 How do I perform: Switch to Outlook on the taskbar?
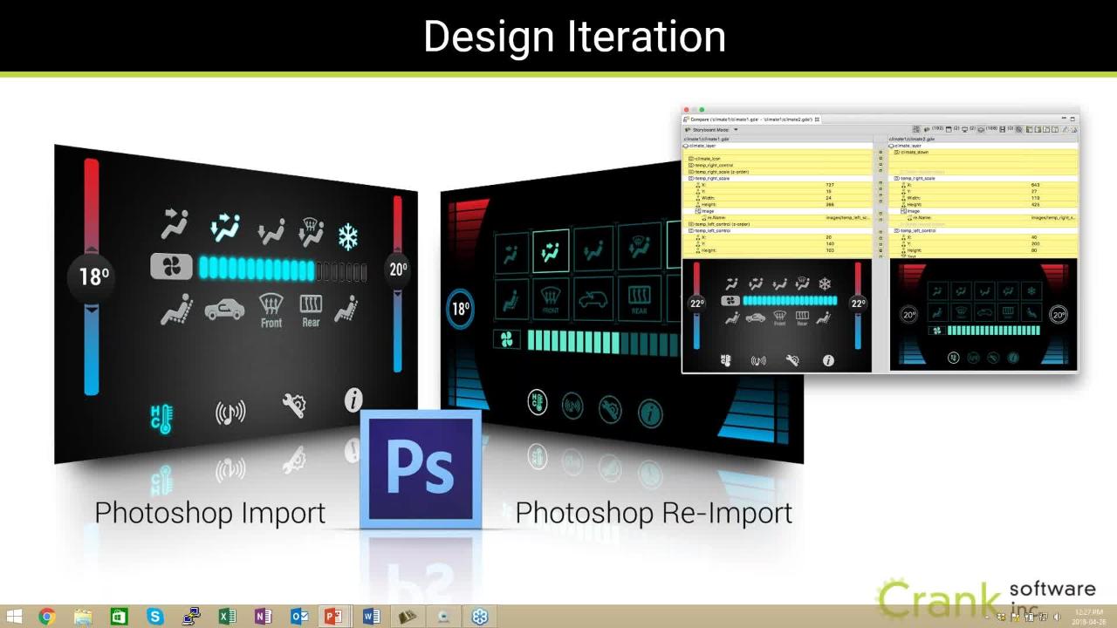click(x=299, y=617)
